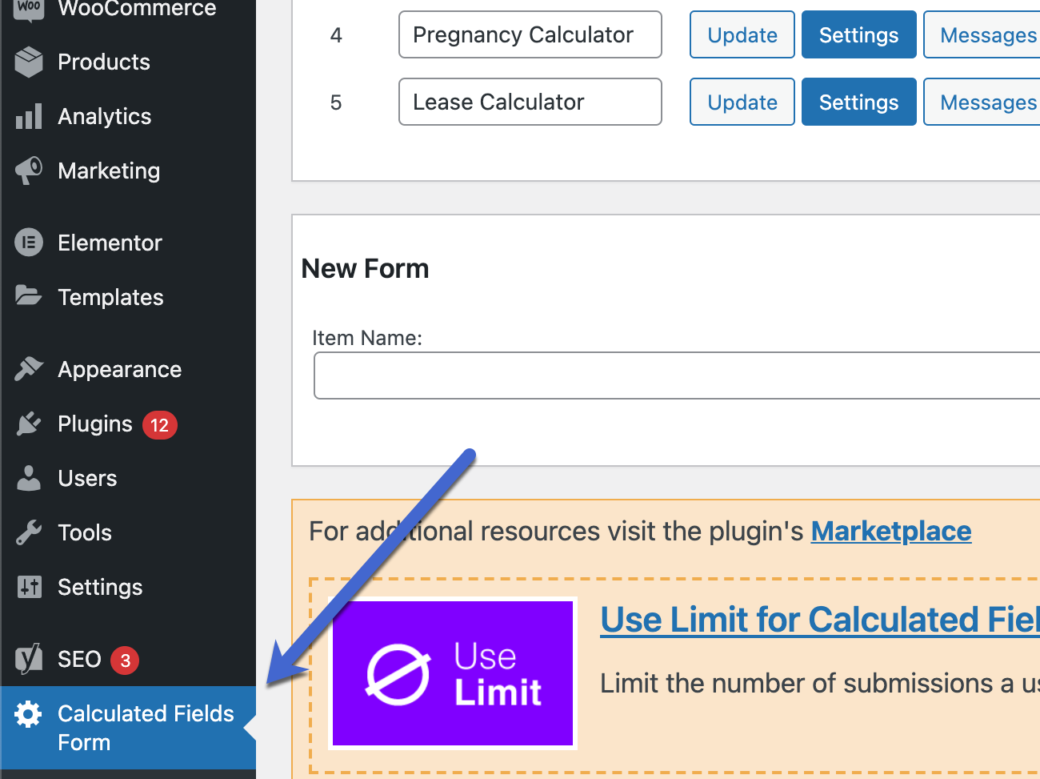
Task: Click the Item Name text field
Action: [x=677, y=375]
